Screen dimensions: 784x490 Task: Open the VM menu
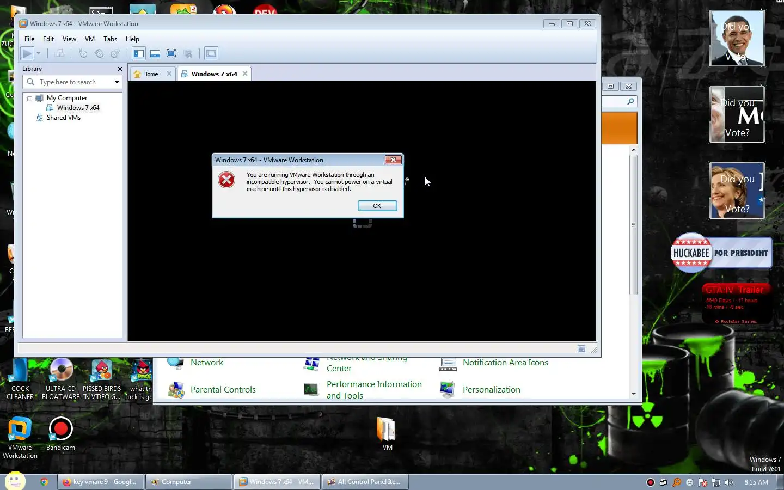point(90,39)
